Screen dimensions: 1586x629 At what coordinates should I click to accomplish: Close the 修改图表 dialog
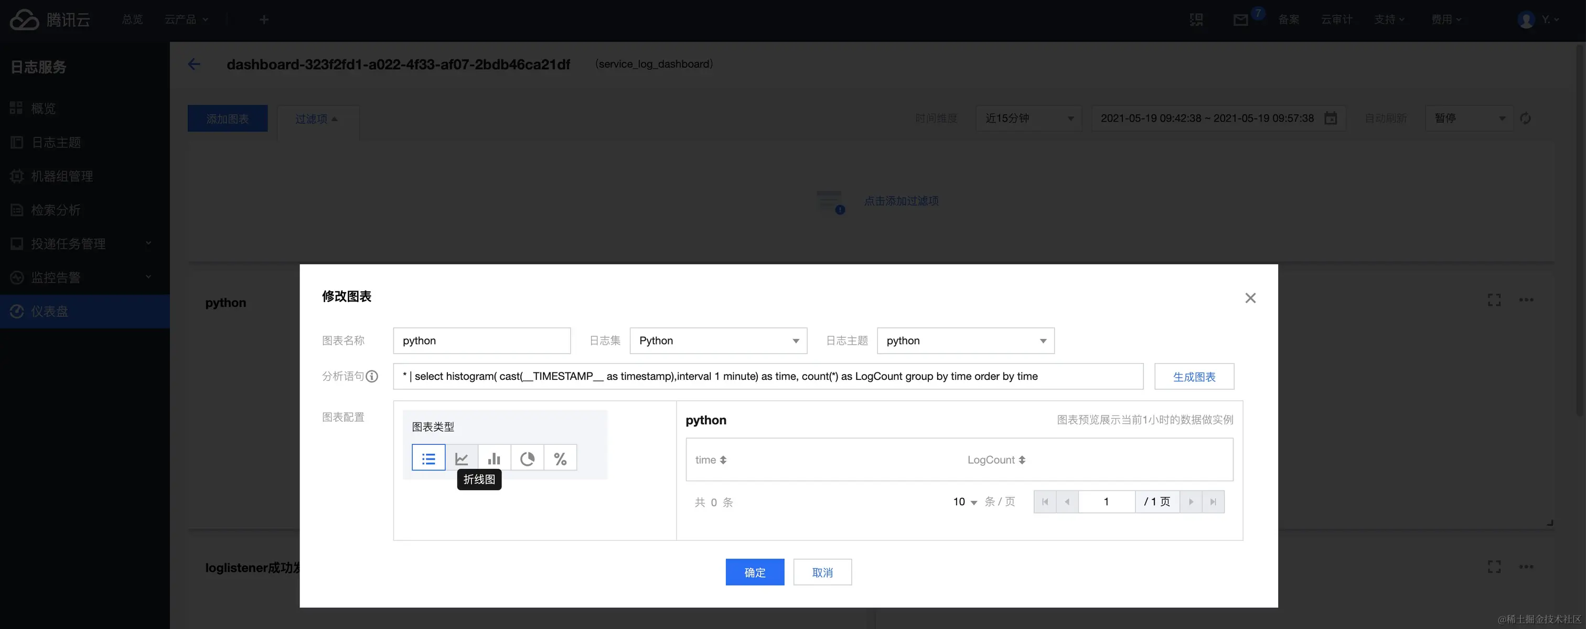1250,298
